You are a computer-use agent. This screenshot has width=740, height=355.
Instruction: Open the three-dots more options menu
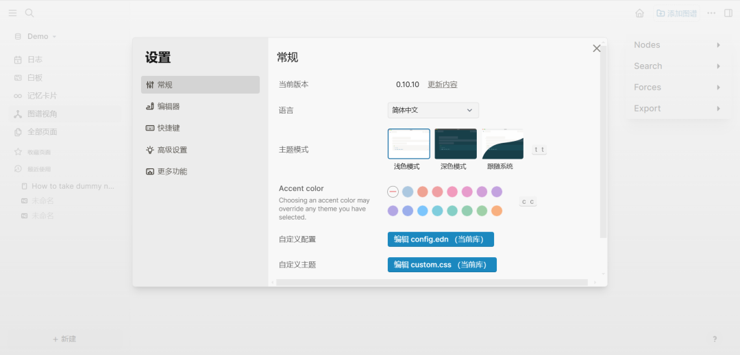711,13
